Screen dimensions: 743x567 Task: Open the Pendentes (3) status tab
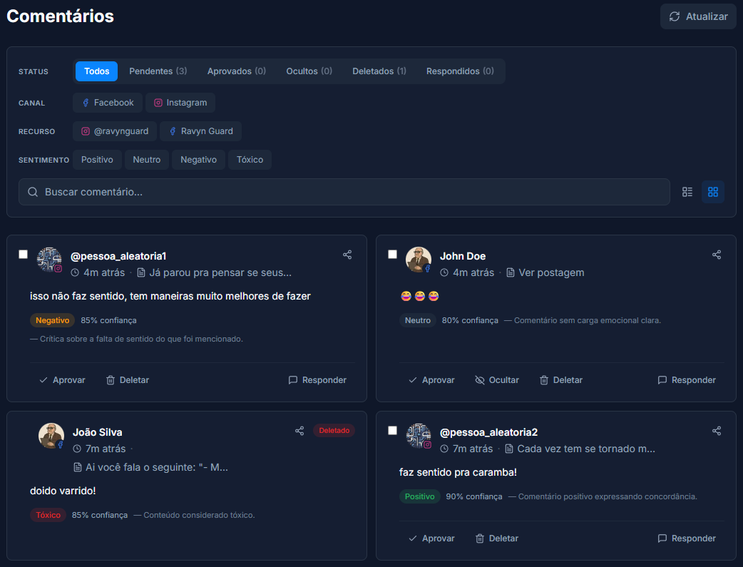click(158, 71)
